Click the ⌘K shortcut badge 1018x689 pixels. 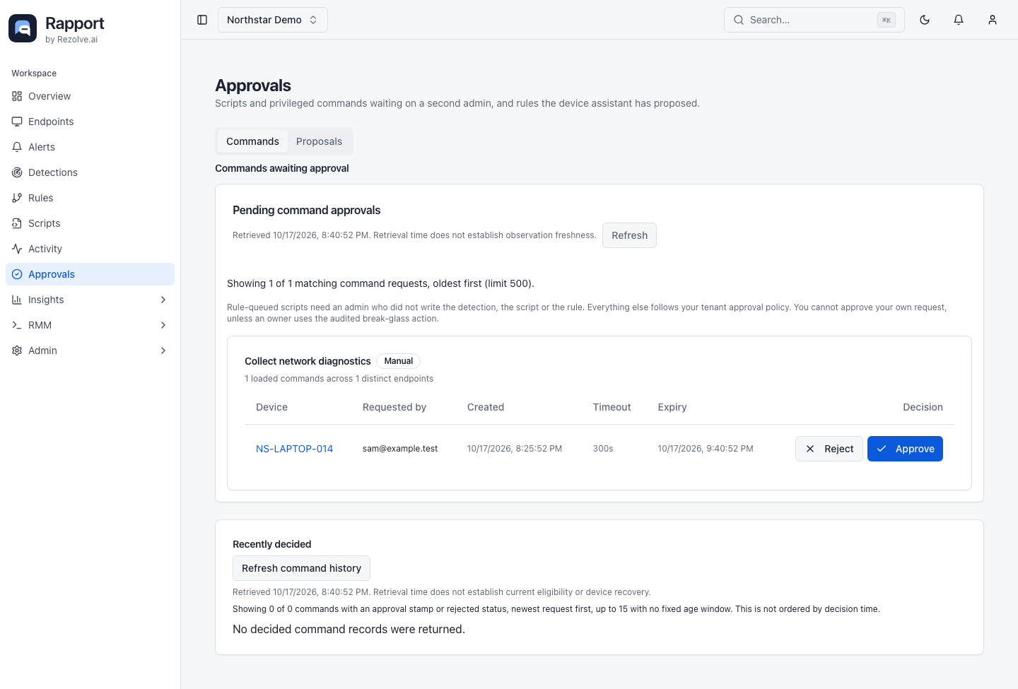(887, 20)
